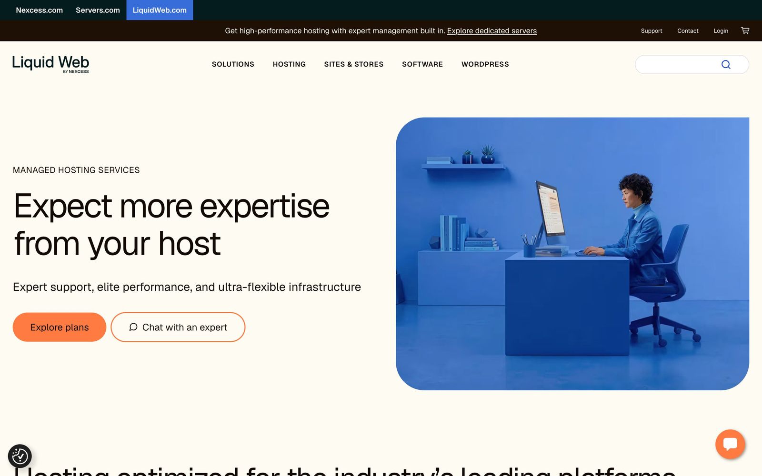Click the 'Expert support, elite performance' subtitle

(x=187, y=287)
